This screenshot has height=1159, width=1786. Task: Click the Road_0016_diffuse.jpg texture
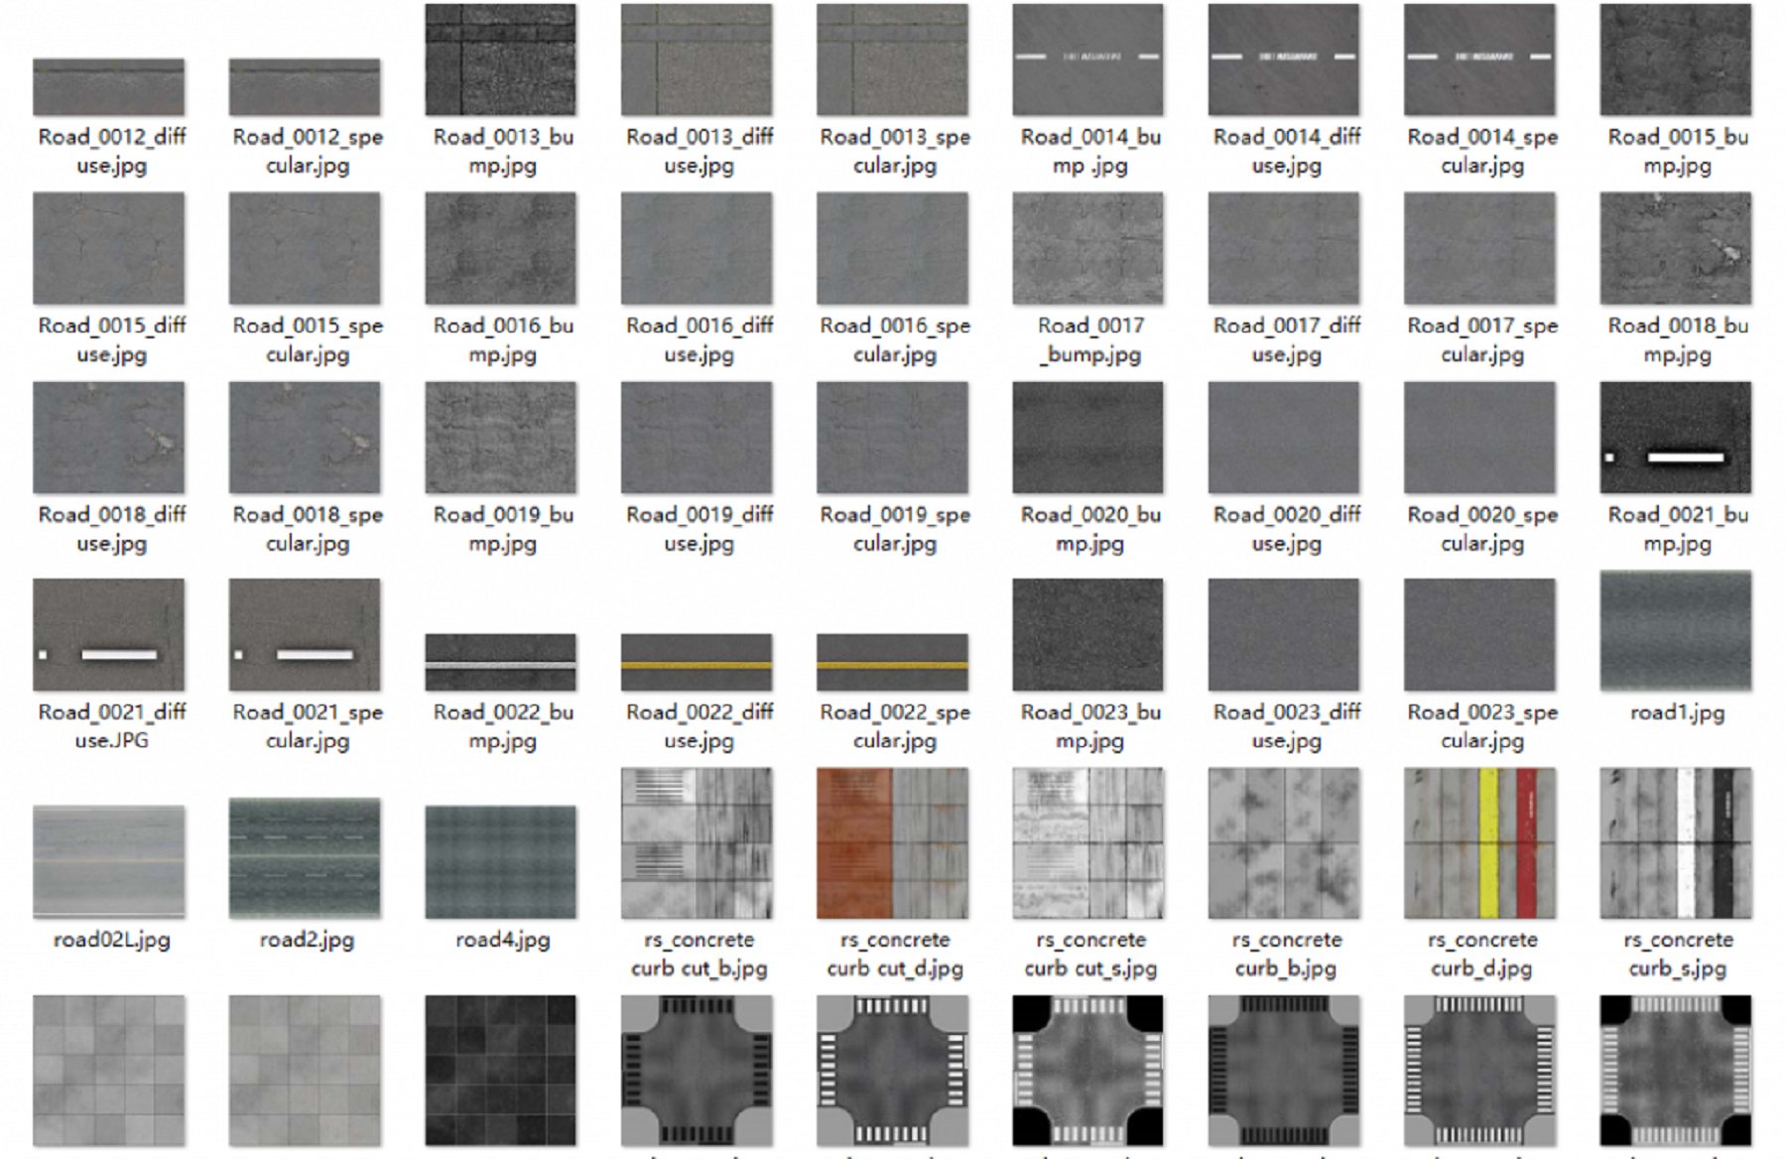coord(697,248)
